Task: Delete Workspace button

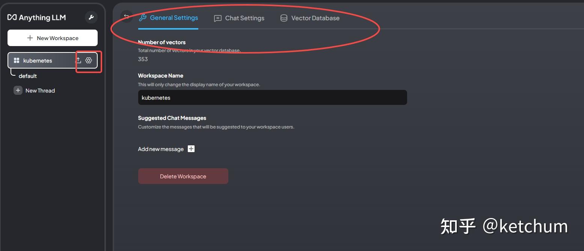Action: [x=183, y=176]
